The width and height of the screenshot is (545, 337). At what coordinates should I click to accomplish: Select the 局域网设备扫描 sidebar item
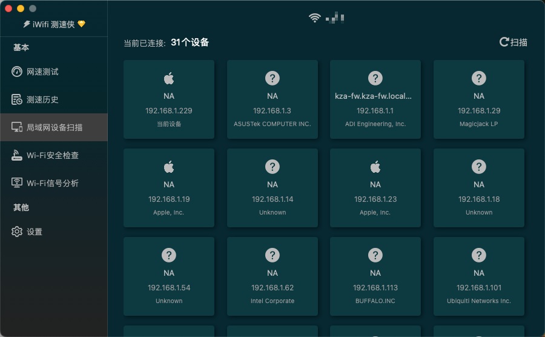54,127
